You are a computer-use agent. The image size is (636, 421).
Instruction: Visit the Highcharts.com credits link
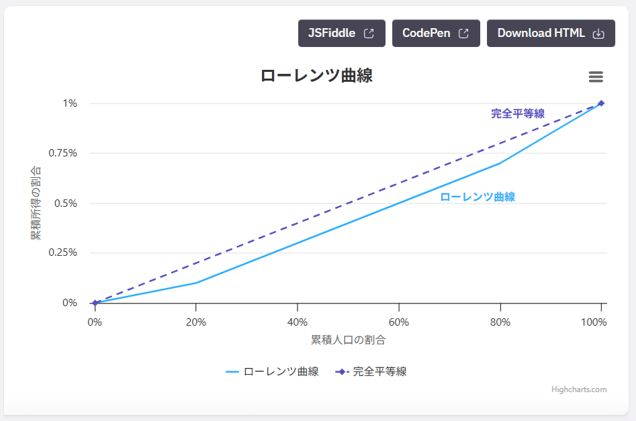coord(579,389)
